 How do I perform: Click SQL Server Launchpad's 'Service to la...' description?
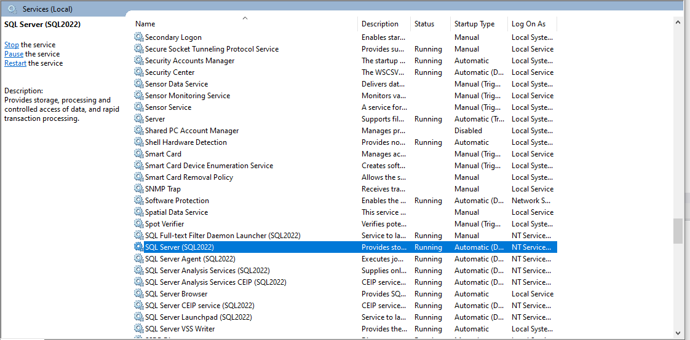pyautogui.click(x=384, y=317)
